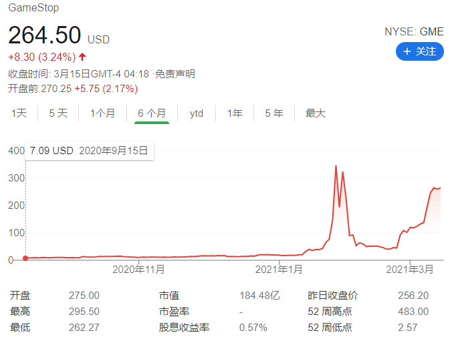Select the 1天 time range tab
Image resolution: width=454 pixels, height=353 pixels.
tap(19, 113)
